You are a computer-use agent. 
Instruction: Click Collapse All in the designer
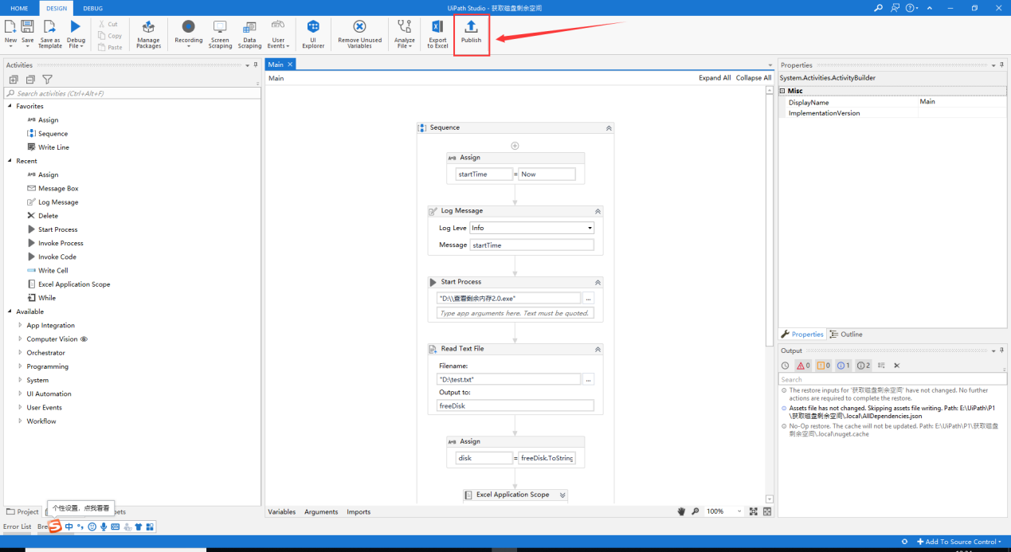pos(752,77)
